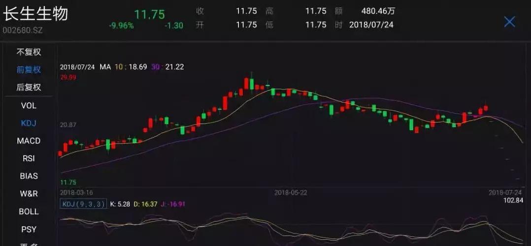Show the MACD indicator
The height and width of the screenshot is (246, 531).
pyautogui.click(x=29, y=141)
